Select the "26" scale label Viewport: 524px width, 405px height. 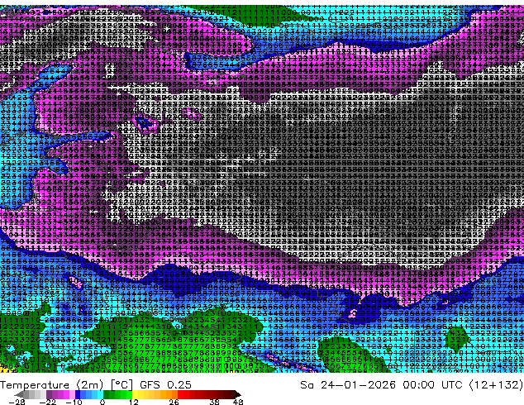(x=174, y=403)
